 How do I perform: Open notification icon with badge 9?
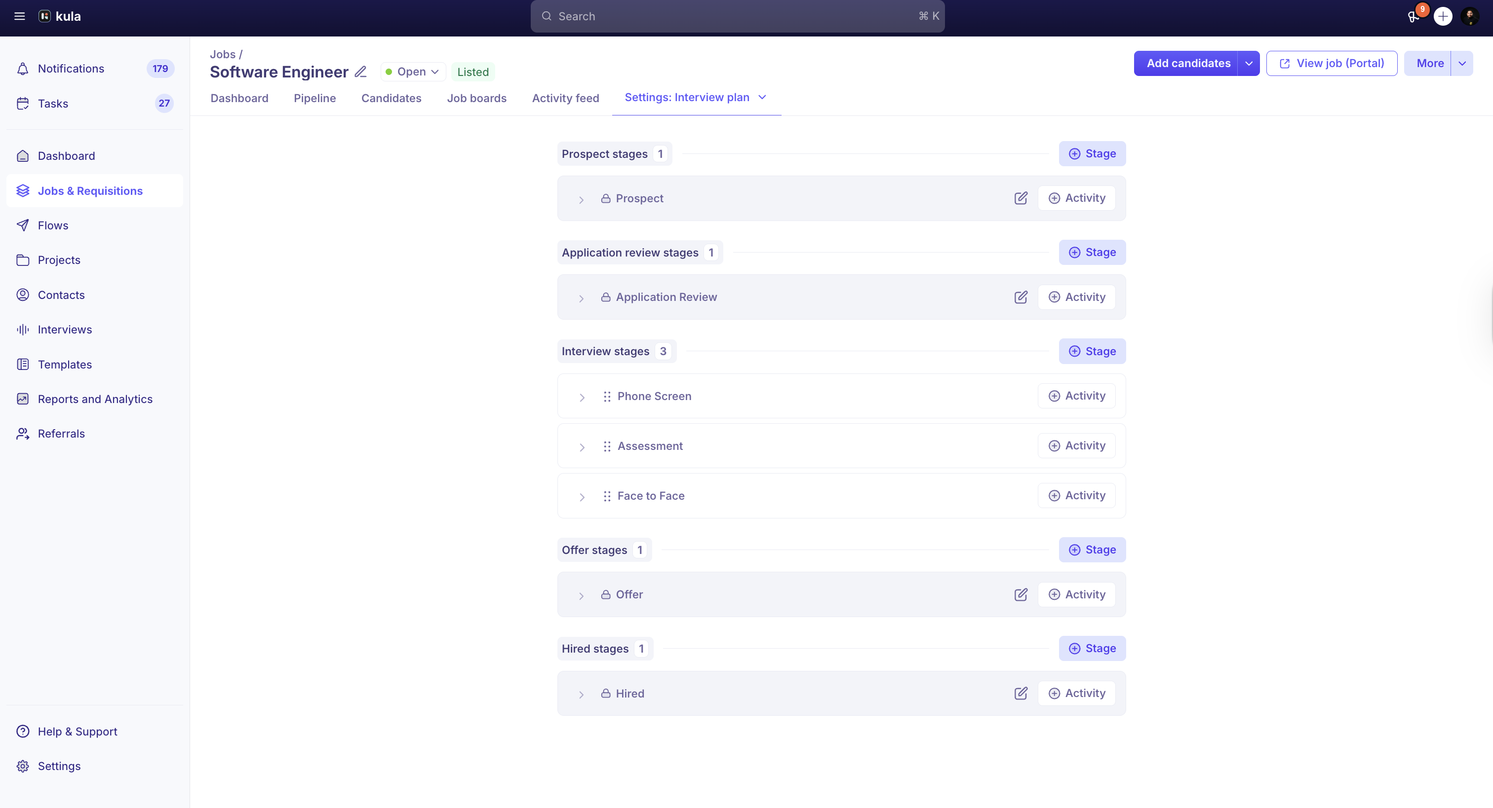(1414, 16)
